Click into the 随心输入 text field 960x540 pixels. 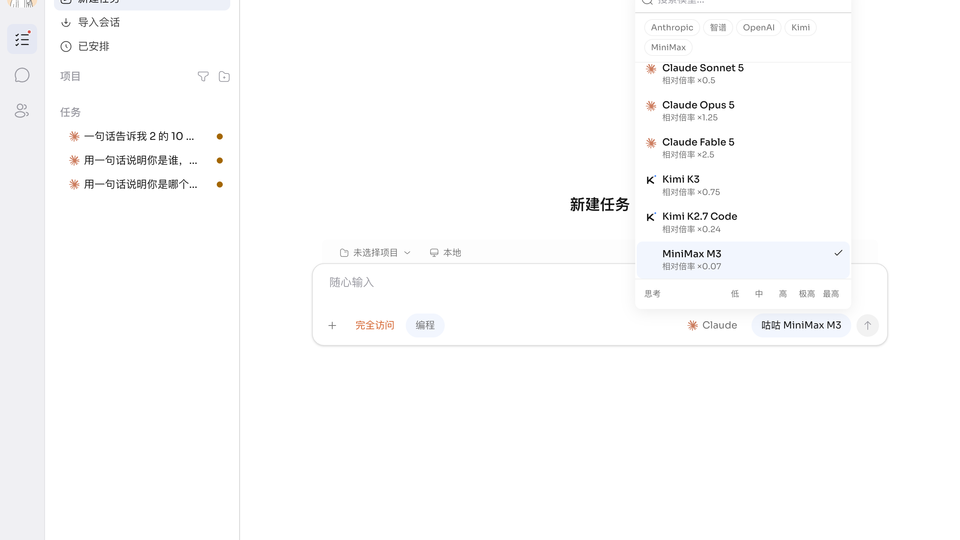476,283
